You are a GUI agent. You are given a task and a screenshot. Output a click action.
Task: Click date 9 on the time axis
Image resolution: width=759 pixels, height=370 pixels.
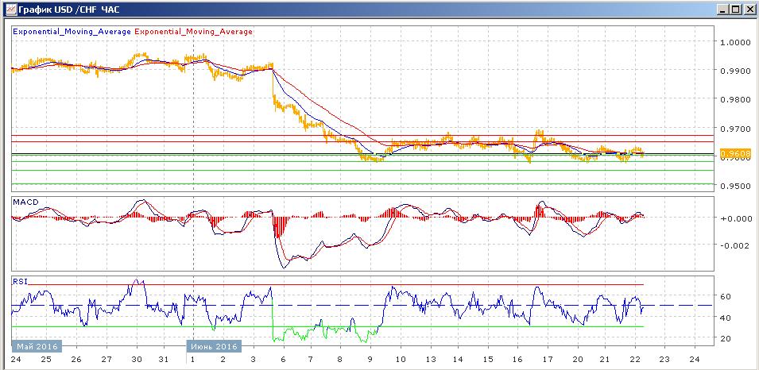pos(370,360)
